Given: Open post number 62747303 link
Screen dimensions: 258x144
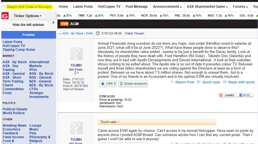Looking at the screenshot, I should (x=81, y=86).
